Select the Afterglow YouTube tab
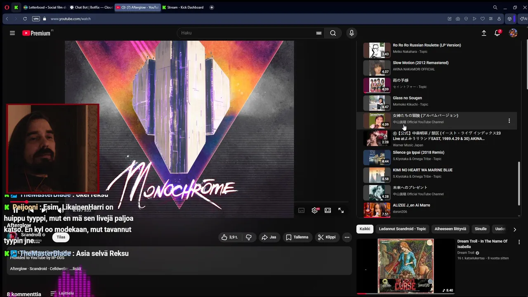This screenshot has width=528, height=297. pyautogui.click(x=137, y=7)
